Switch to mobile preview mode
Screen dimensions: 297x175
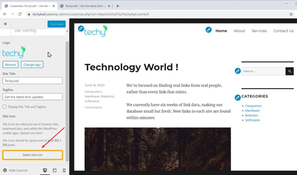pyautogui.click(x=64, y=170)
